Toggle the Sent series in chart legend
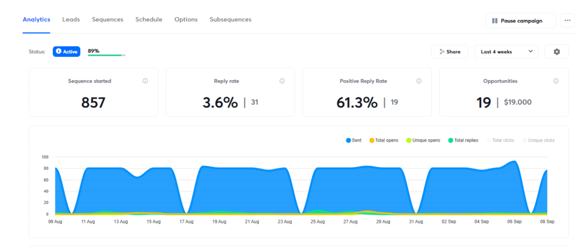Viewport: 588px width, 248px height. click(353, 140)
